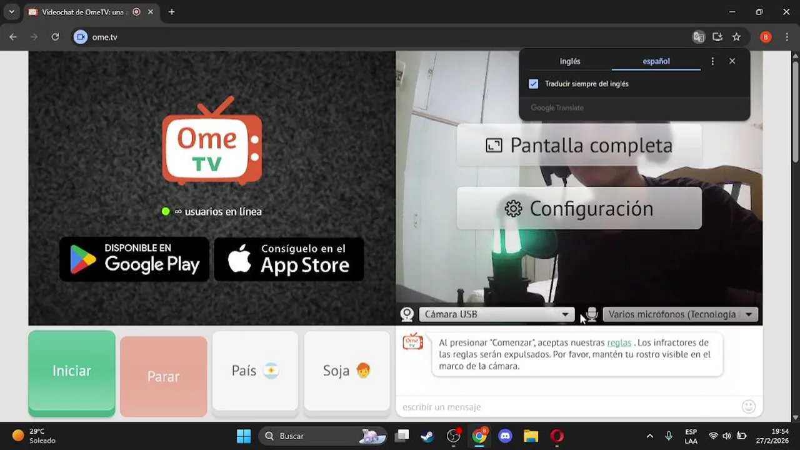Expand the Varios micrófonos dropdown

point(680,314)
